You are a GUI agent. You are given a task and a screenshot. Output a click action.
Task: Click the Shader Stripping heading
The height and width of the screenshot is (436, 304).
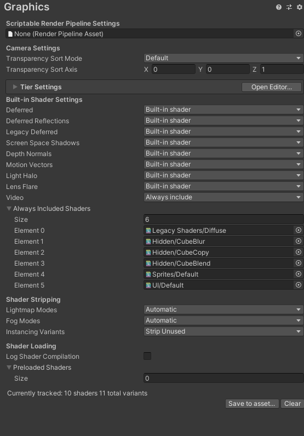(33, 300)
